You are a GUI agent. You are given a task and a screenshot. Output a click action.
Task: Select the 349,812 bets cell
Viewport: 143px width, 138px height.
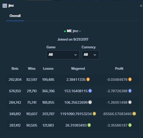[x=15, y=114]
